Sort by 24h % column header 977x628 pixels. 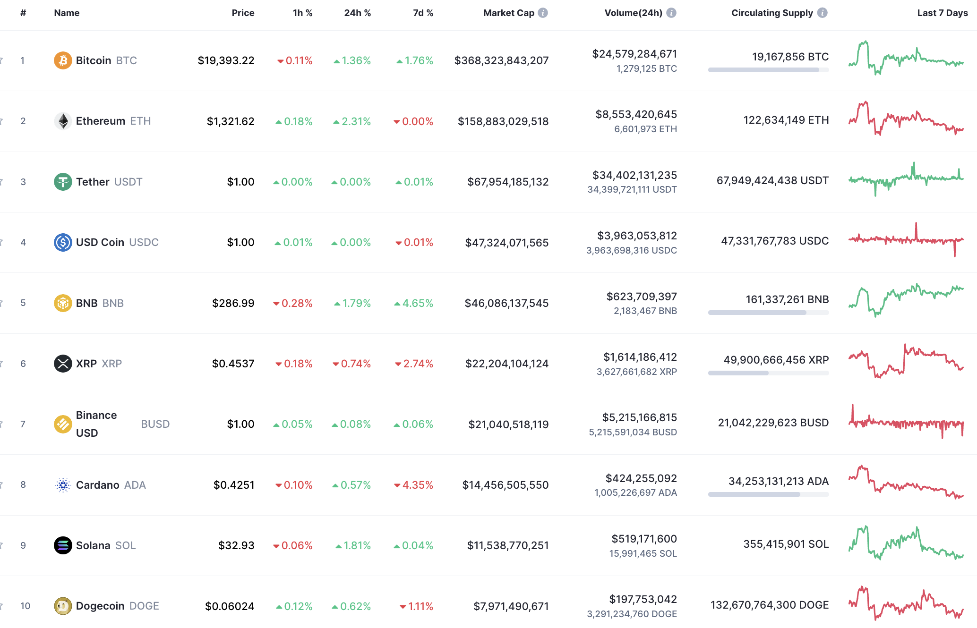point(357,13)
